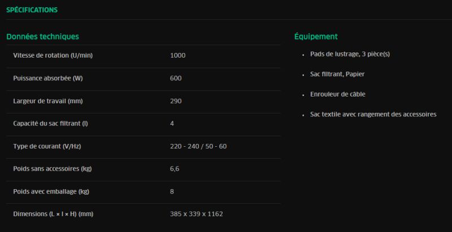Click the Poids sans accessoires (kg) label
The image size is (452, 232).
(53, 169)
